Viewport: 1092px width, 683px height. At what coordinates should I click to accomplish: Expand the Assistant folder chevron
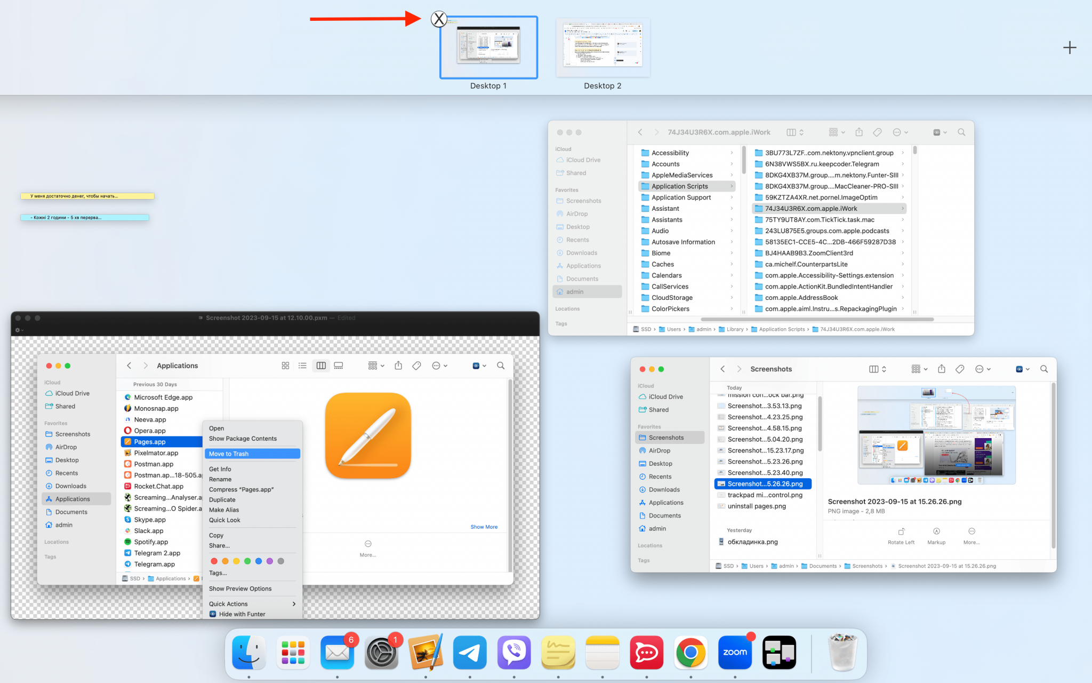tap(732, 208)
